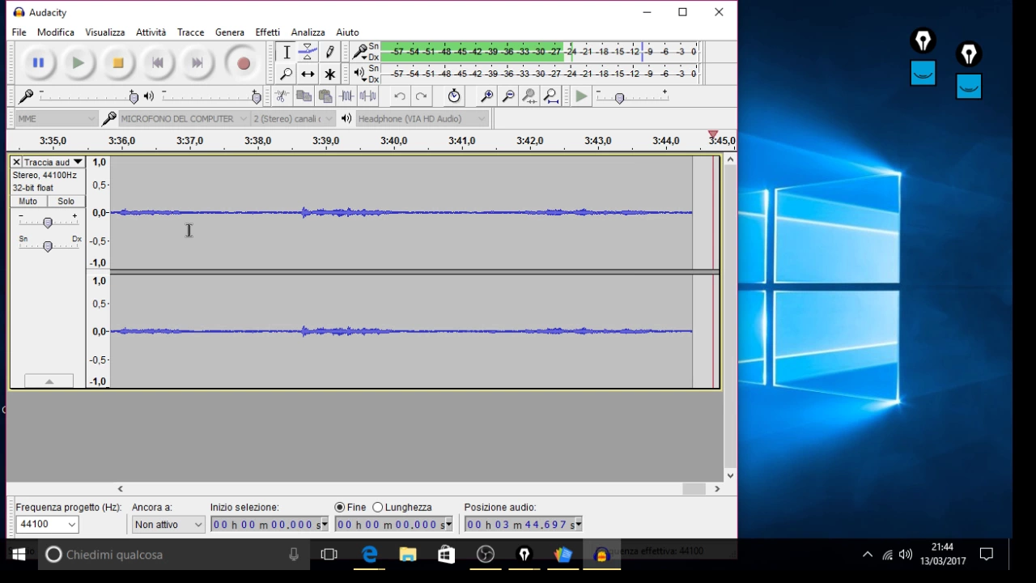Viewport: 1036px width, 583px height.
Task: Open the 2 (Stereo) channels dropdown
Action: (293, 118)
